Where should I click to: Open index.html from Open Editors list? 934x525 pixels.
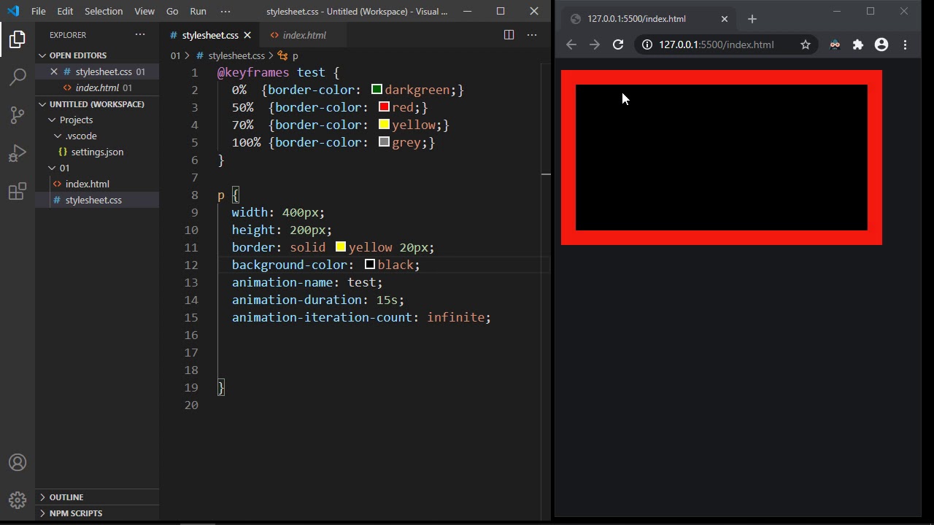97,87
